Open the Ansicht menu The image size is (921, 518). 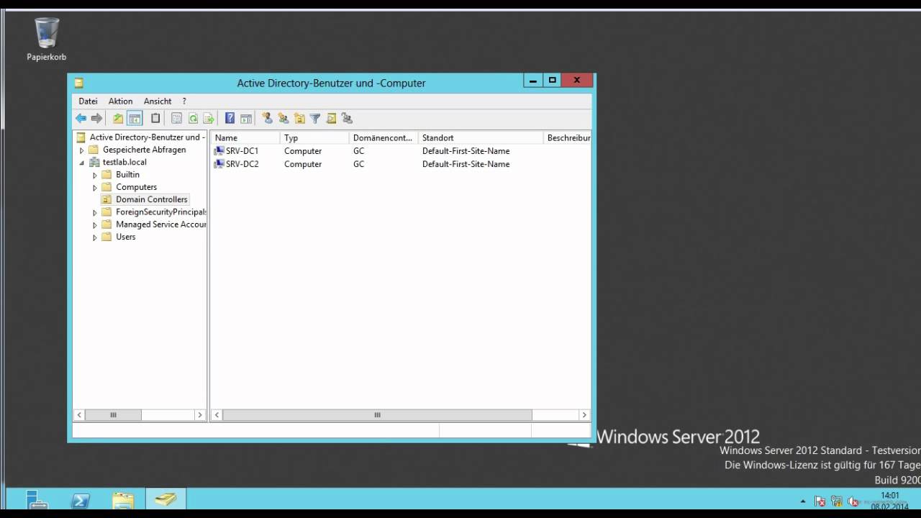tap(158, 101)
